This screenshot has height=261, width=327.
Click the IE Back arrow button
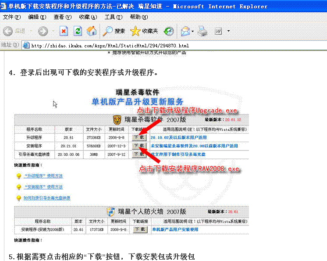coord(8,31)
